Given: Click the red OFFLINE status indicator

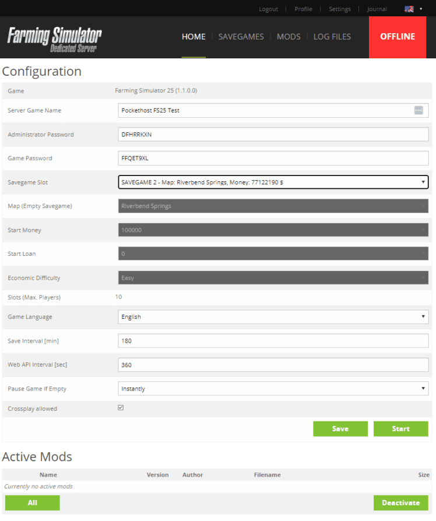Looking at the screenshot, I should pyautogui.click(x=398, y=37).
